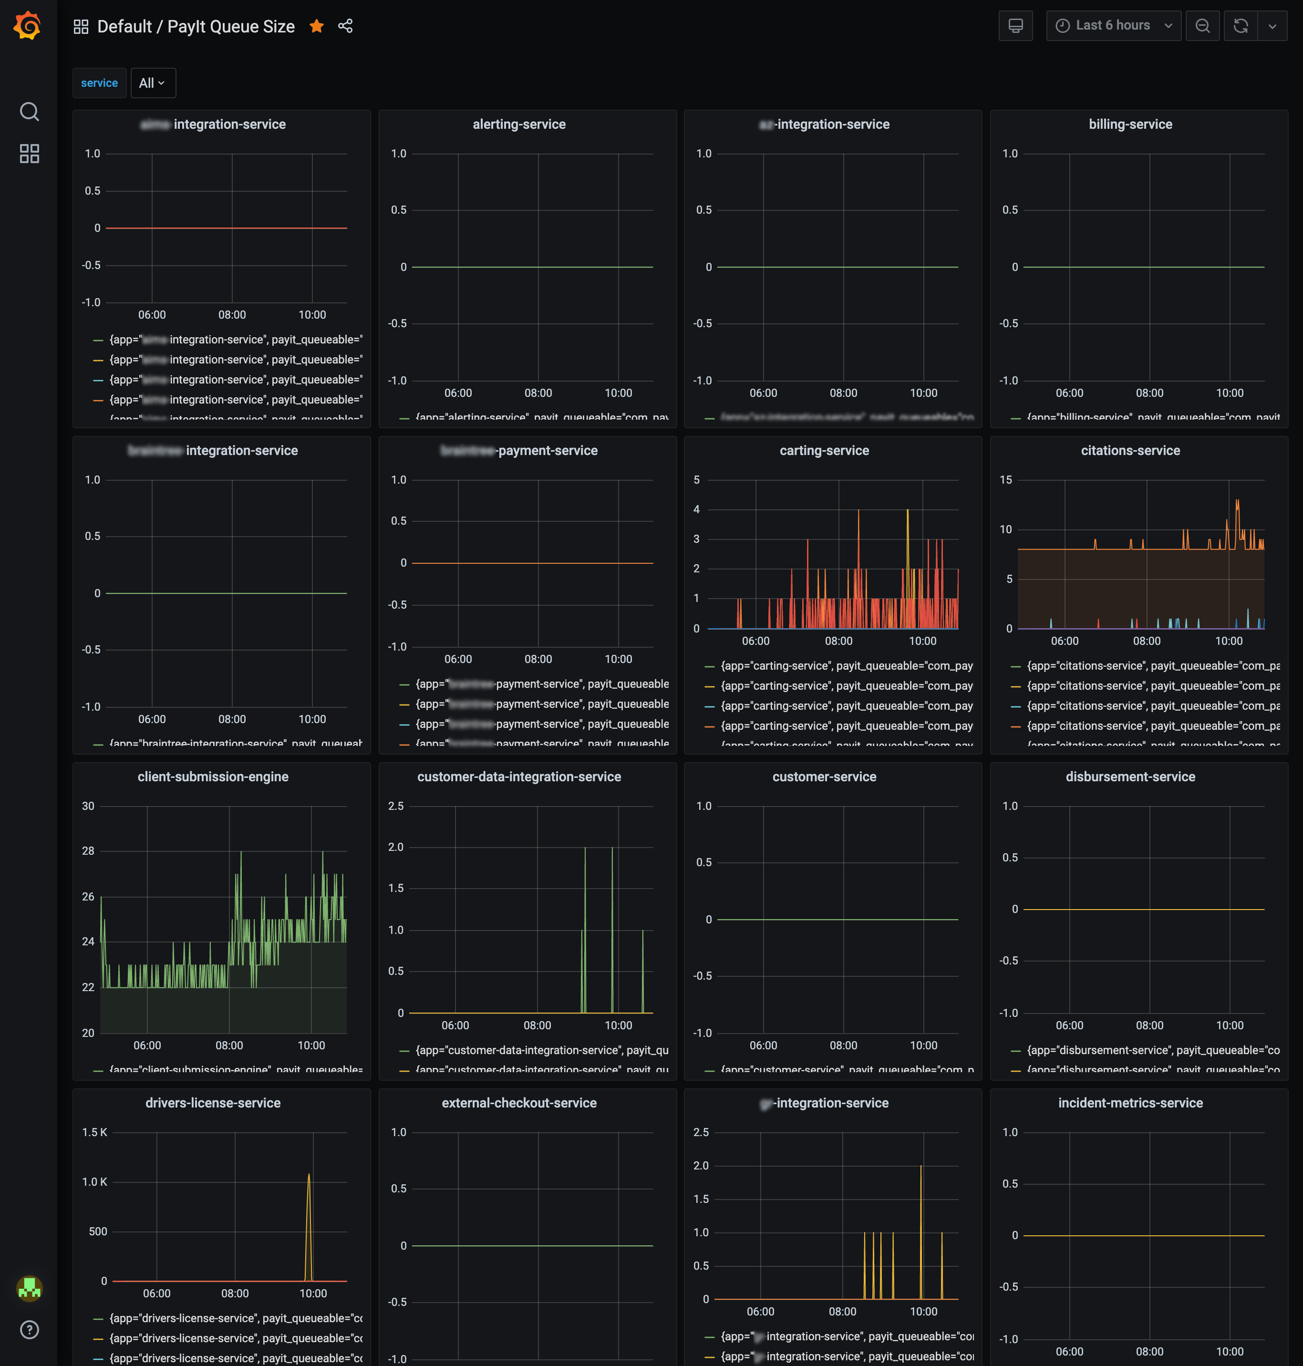1303x1366 pixels.
Task: Click the Dashboards sidebar icon
Action: click(x=29, y=154)
